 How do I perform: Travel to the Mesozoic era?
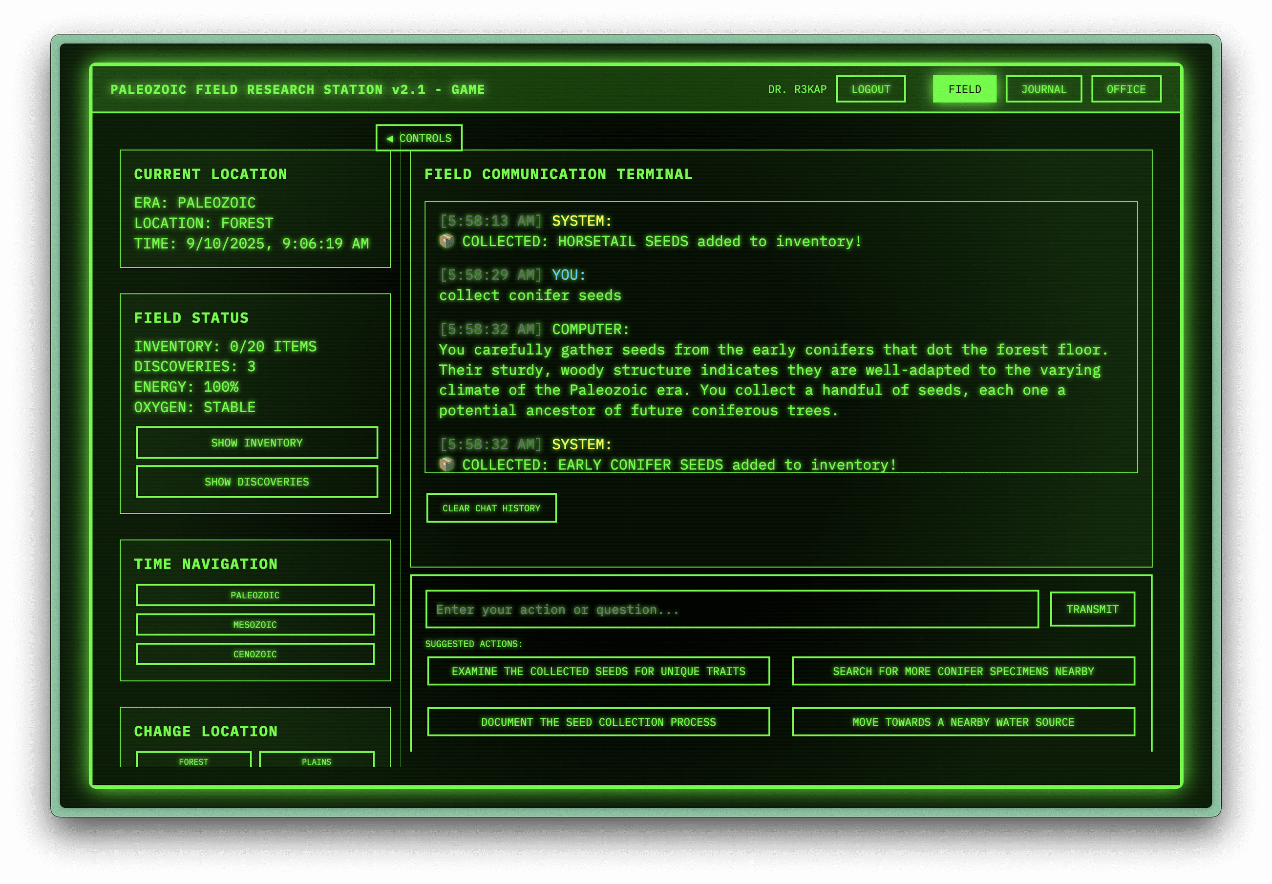(x=255, y=624)
